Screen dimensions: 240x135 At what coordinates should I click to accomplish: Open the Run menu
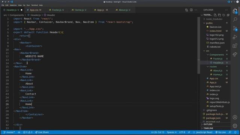28,5
